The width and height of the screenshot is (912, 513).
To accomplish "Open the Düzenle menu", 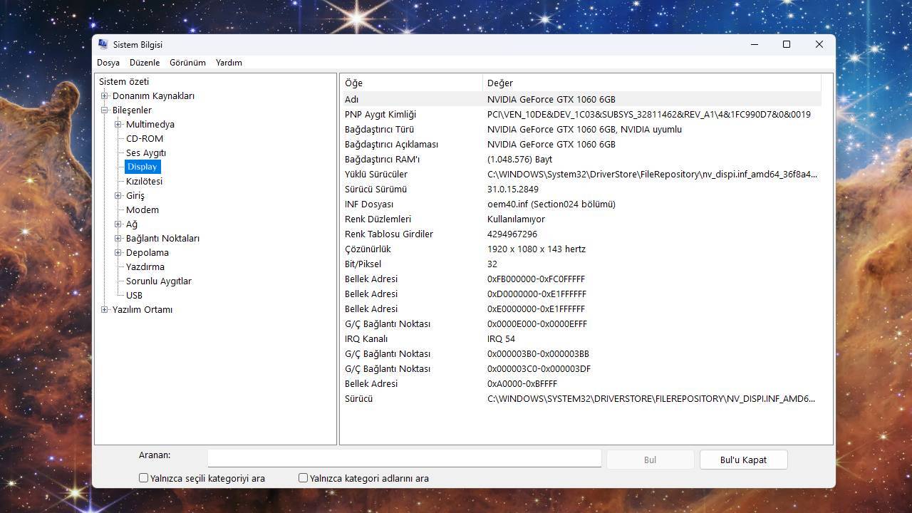I will (x=145, y=63).
